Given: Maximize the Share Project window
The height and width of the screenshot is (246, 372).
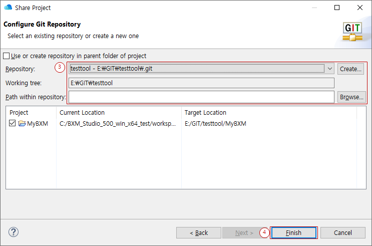Looking at the screenshot, I should tap(337, 8).
